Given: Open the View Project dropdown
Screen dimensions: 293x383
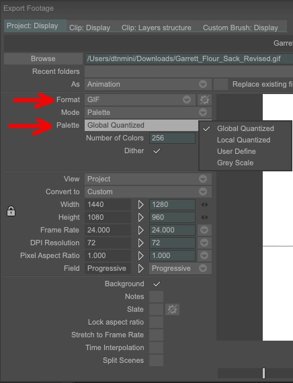Looking at the screenshot, I should click(x=148, y=179).
